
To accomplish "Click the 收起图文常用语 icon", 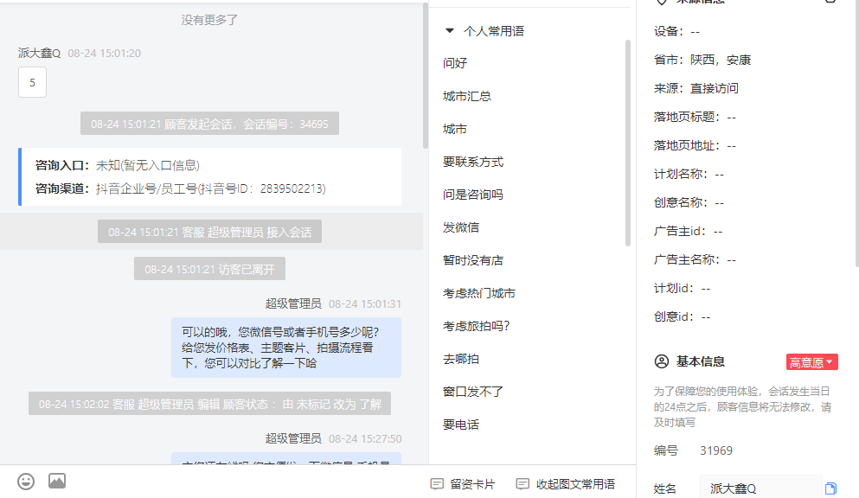I will click(x=522, y=484).
